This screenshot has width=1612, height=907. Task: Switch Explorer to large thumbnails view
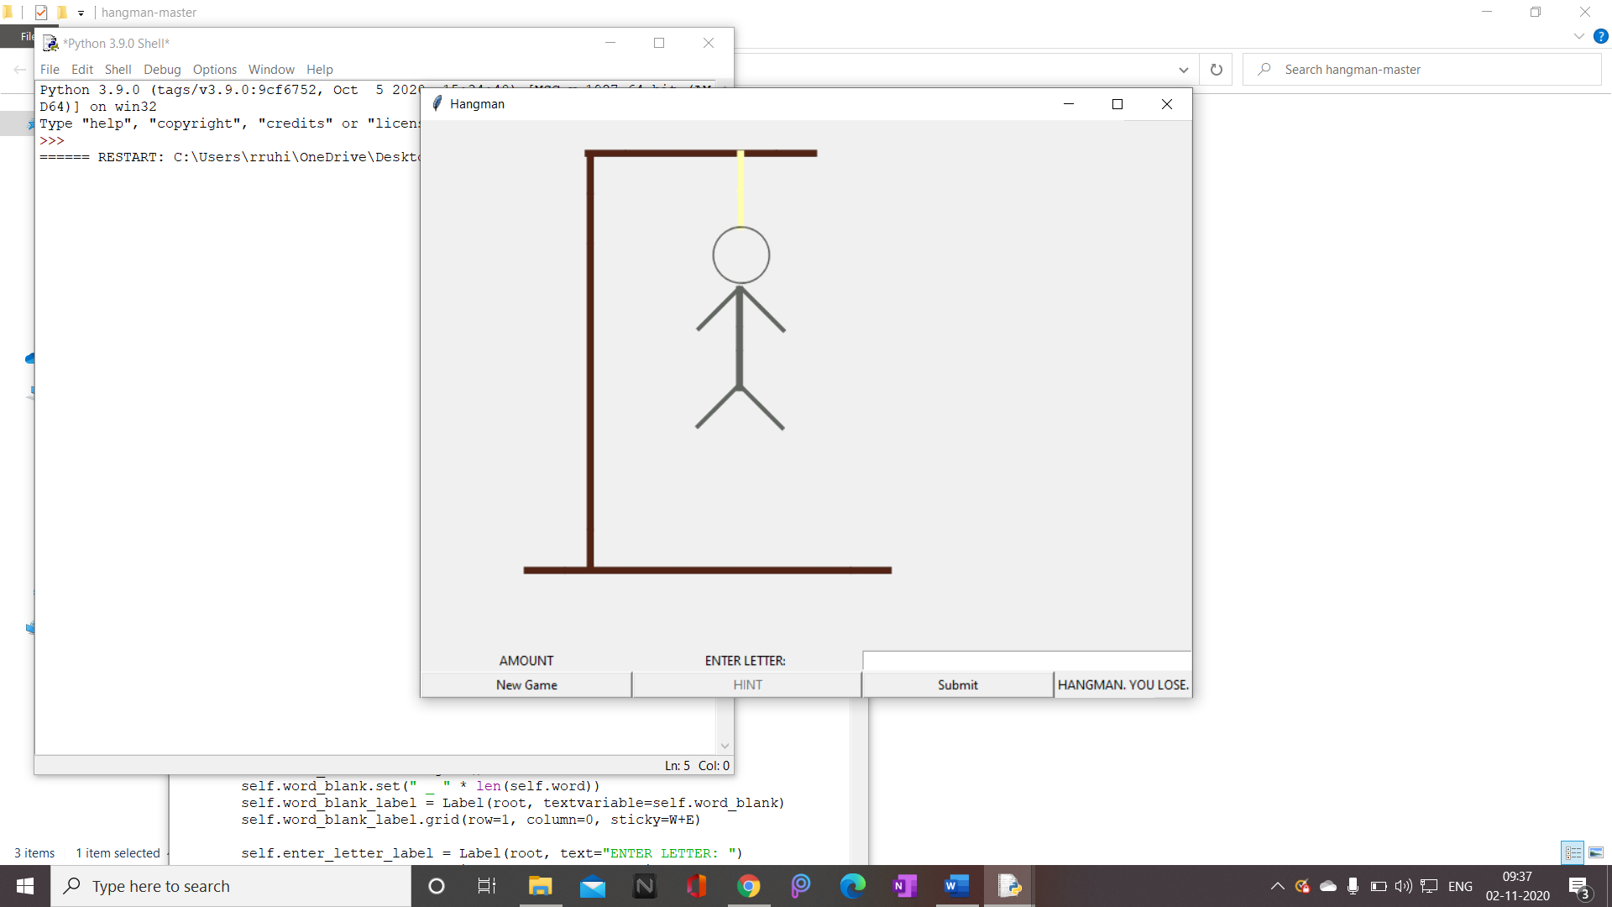point(1594,852)
